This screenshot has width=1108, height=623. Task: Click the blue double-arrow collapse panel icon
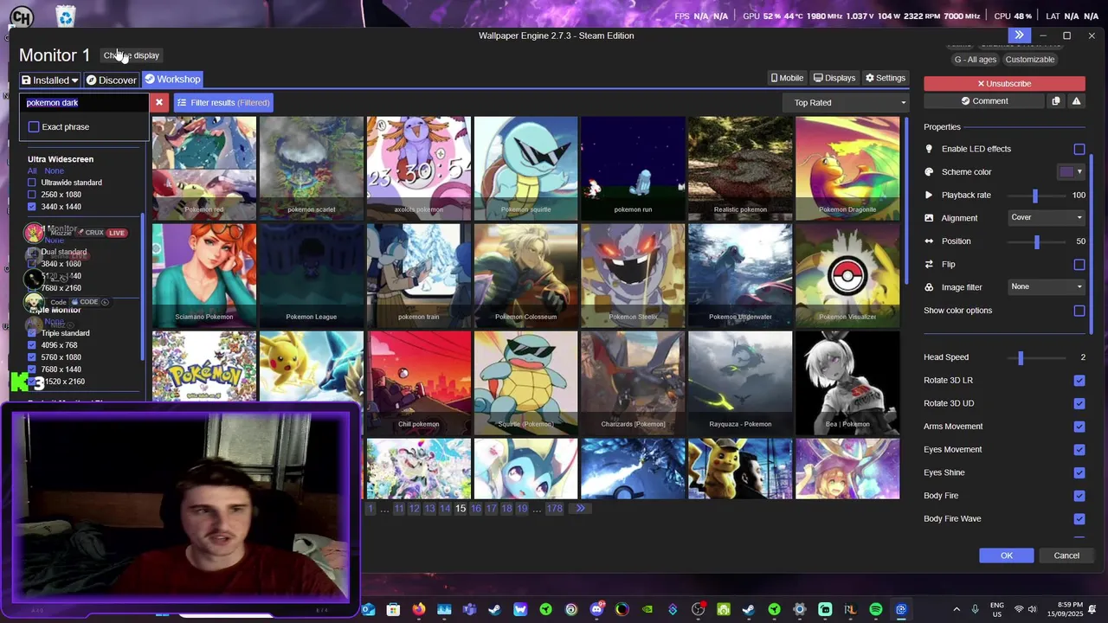(x=1019, y=35)
